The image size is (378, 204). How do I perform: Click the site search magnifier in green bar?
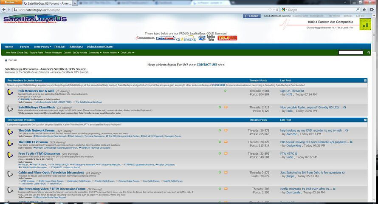coord(369,52)
